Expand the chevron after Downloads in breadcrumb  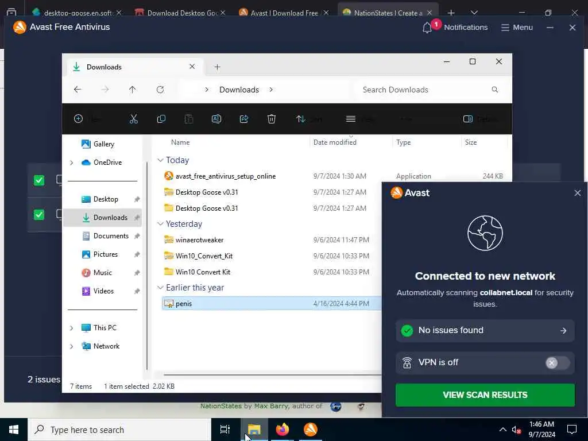click(x=271, y=90)
